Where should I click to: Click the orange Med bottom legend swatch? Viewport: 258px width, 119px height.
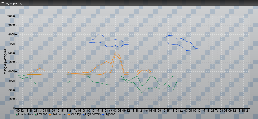coord(50,115)
